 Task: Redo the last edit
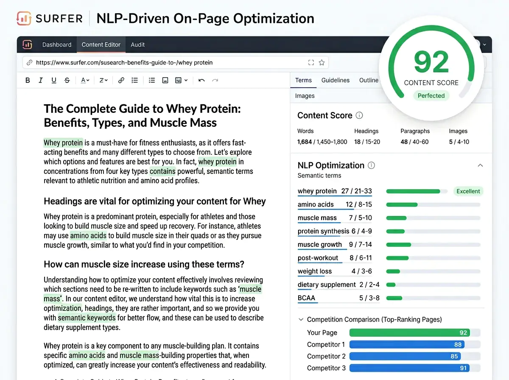pyautogui.click(x=215, y=80)
